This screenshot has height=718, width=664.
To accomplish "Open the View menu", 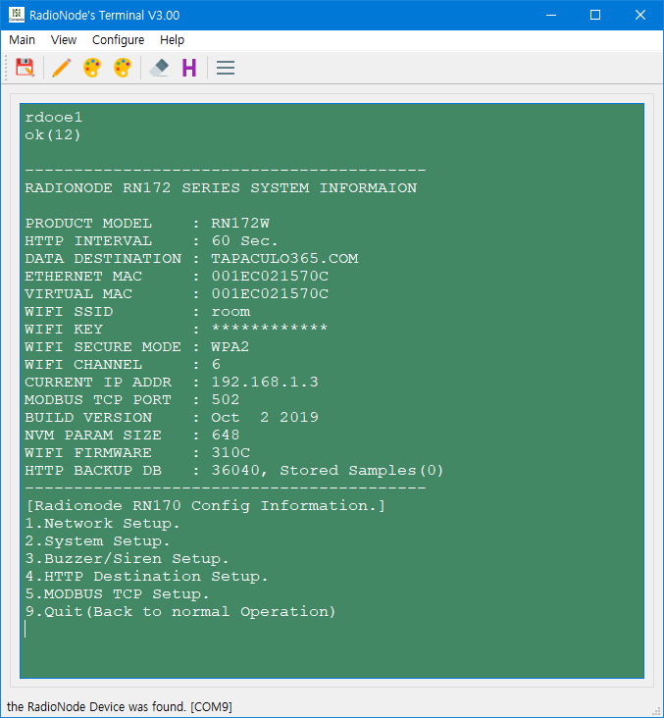I will [64, 40].
